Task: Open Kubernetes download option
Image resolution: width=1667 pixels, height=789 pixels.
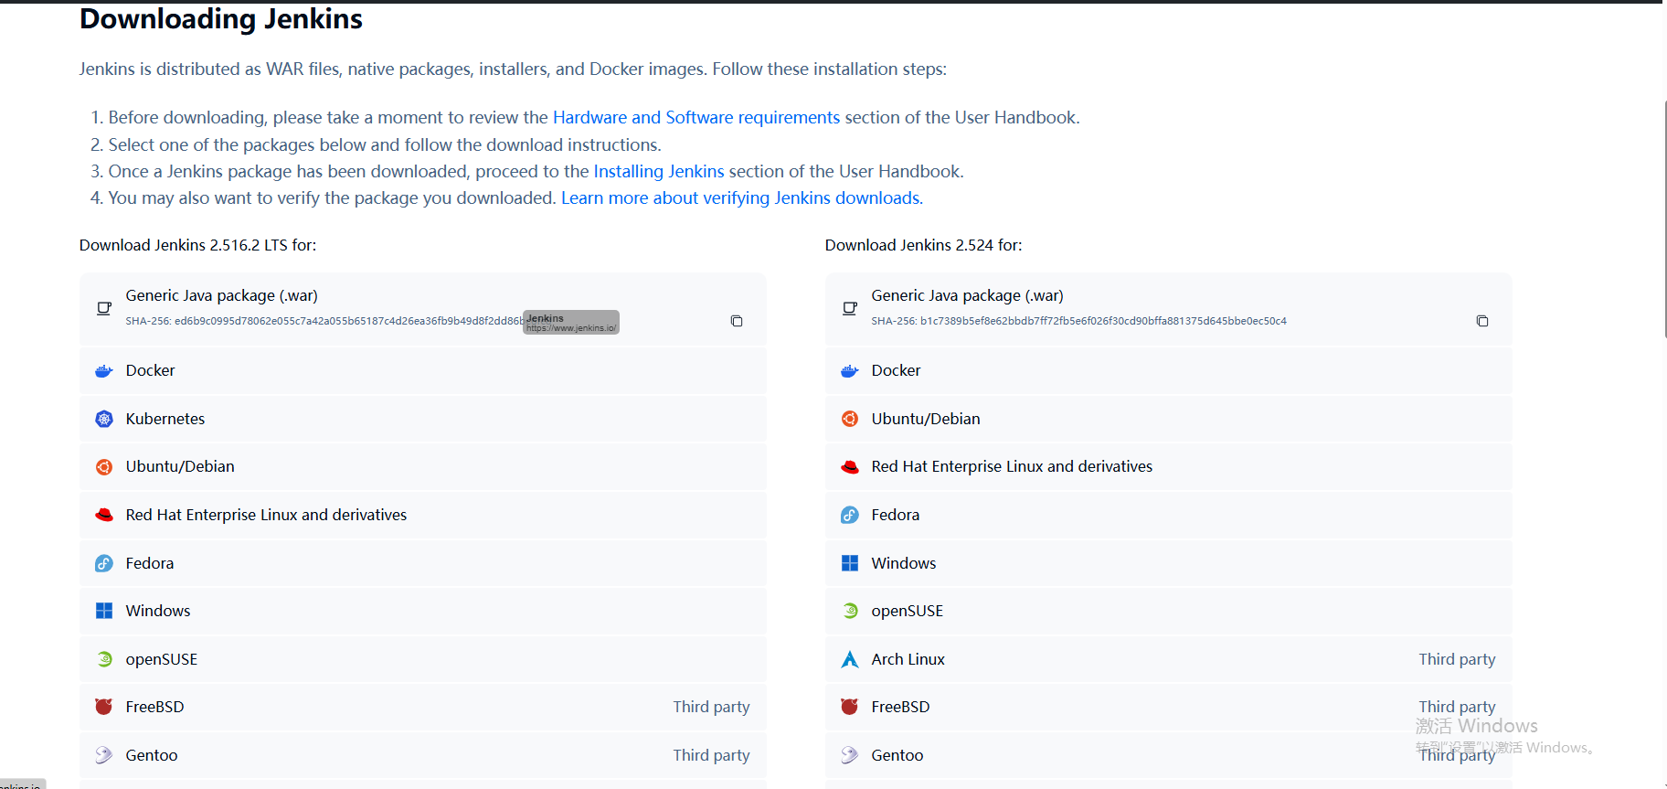Action: (423, 419)
